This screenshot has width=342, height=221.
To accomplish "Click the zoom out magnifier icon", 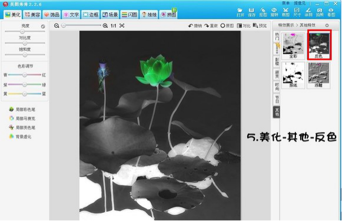I will pyautogui.click(x=57, y=25).
